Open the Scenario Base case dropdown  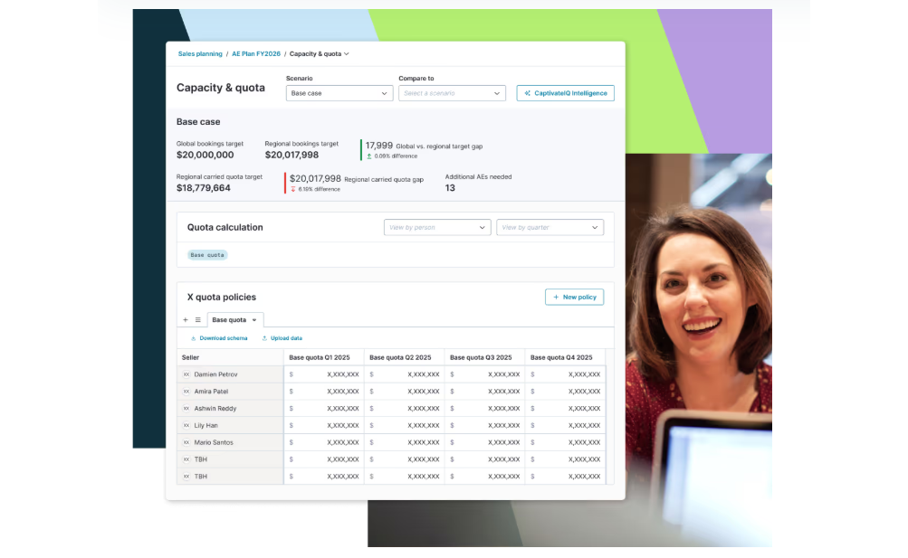click(x=339, y=93)
